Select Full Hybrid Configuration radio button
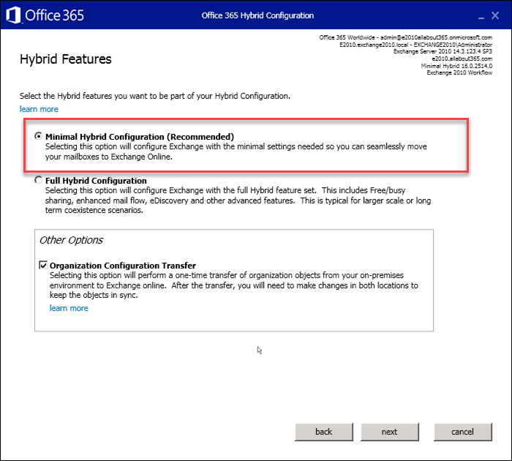 [39, 180]
